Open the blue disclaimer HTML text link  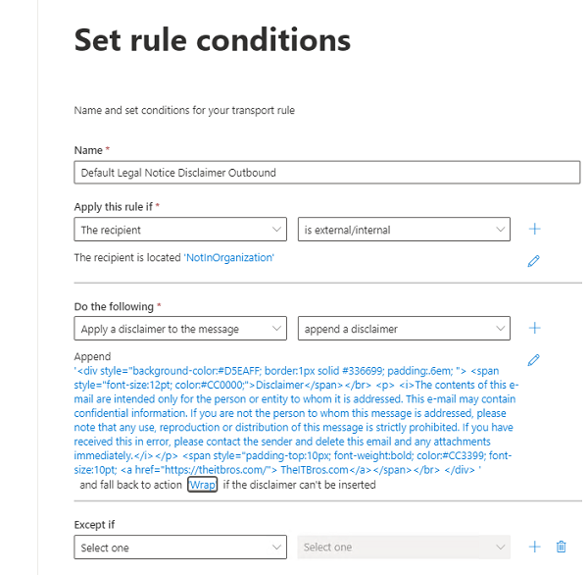(x=296, y=420)
